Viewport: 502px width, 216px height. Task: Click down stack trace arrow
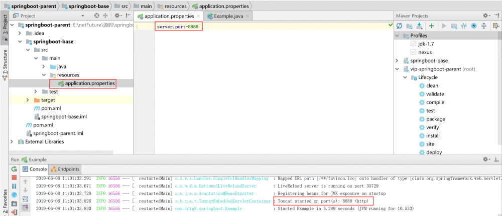pyautogui.click(x=26, y=190)
